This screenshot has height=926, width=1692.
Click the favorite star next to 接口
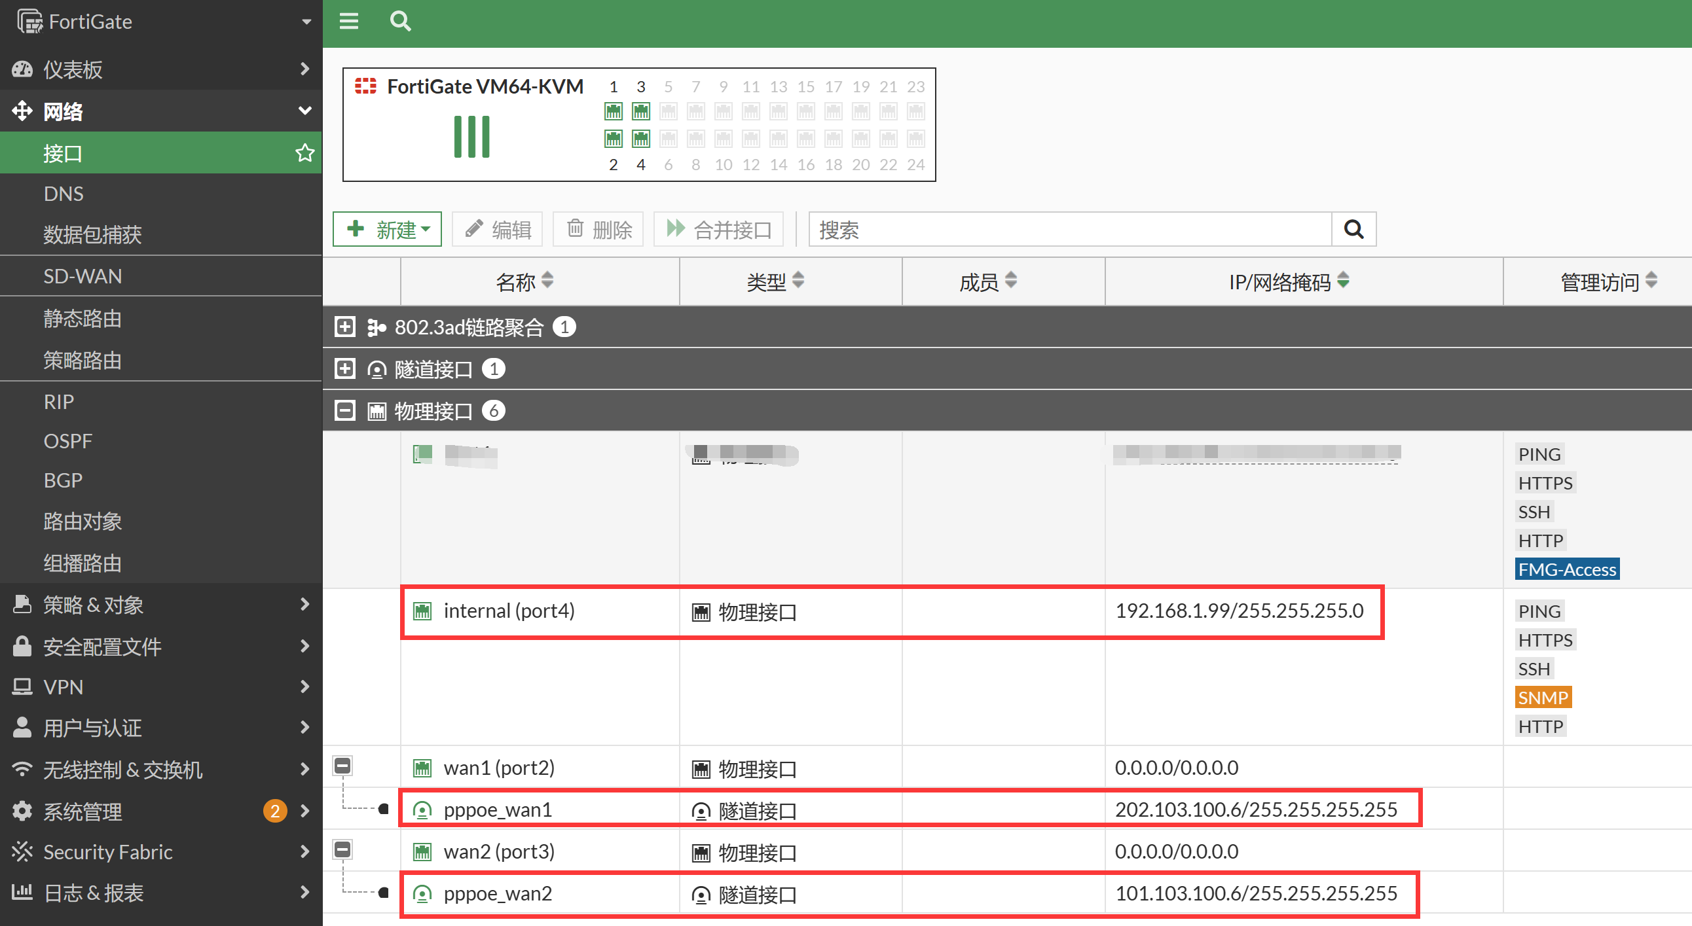[x=304, y=153]
